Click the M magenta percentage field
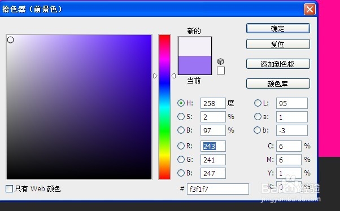The image size is (340, 211). (289, 160)
